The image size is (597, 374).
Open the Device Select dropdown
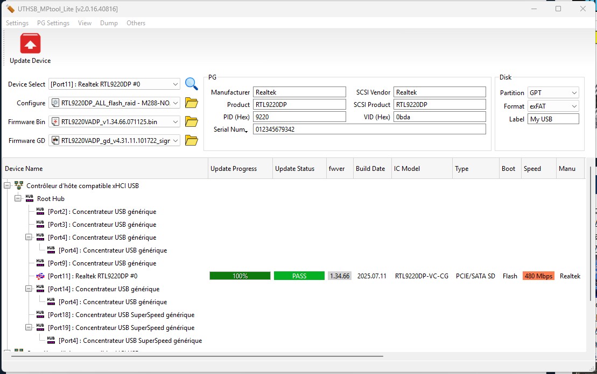(175, 84)
